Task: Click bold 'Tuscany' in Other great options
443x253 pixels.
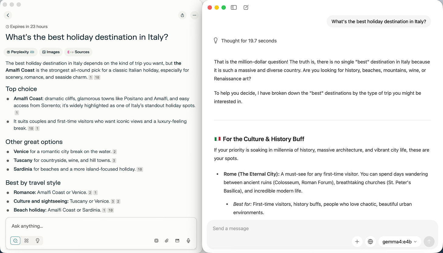Action: coord(23,160)
